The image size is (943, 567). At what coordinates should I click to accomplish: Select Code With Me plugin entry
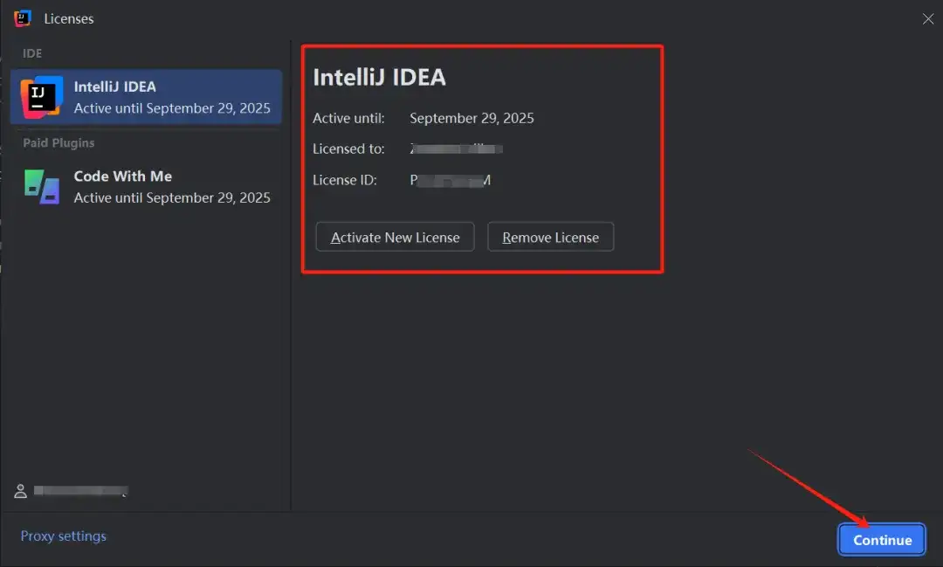point(146,187)
